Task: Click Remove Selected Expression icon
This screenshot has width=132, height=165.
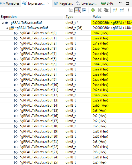Action: coord(100,10)
